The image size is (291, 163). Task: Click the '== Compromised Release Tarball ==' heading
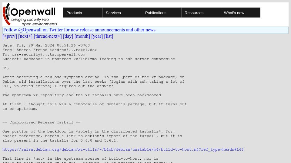point(42,122)
